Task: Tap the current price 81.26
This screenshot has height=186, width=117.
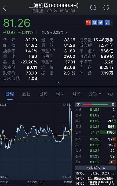Action: click(x=17, y=23)
